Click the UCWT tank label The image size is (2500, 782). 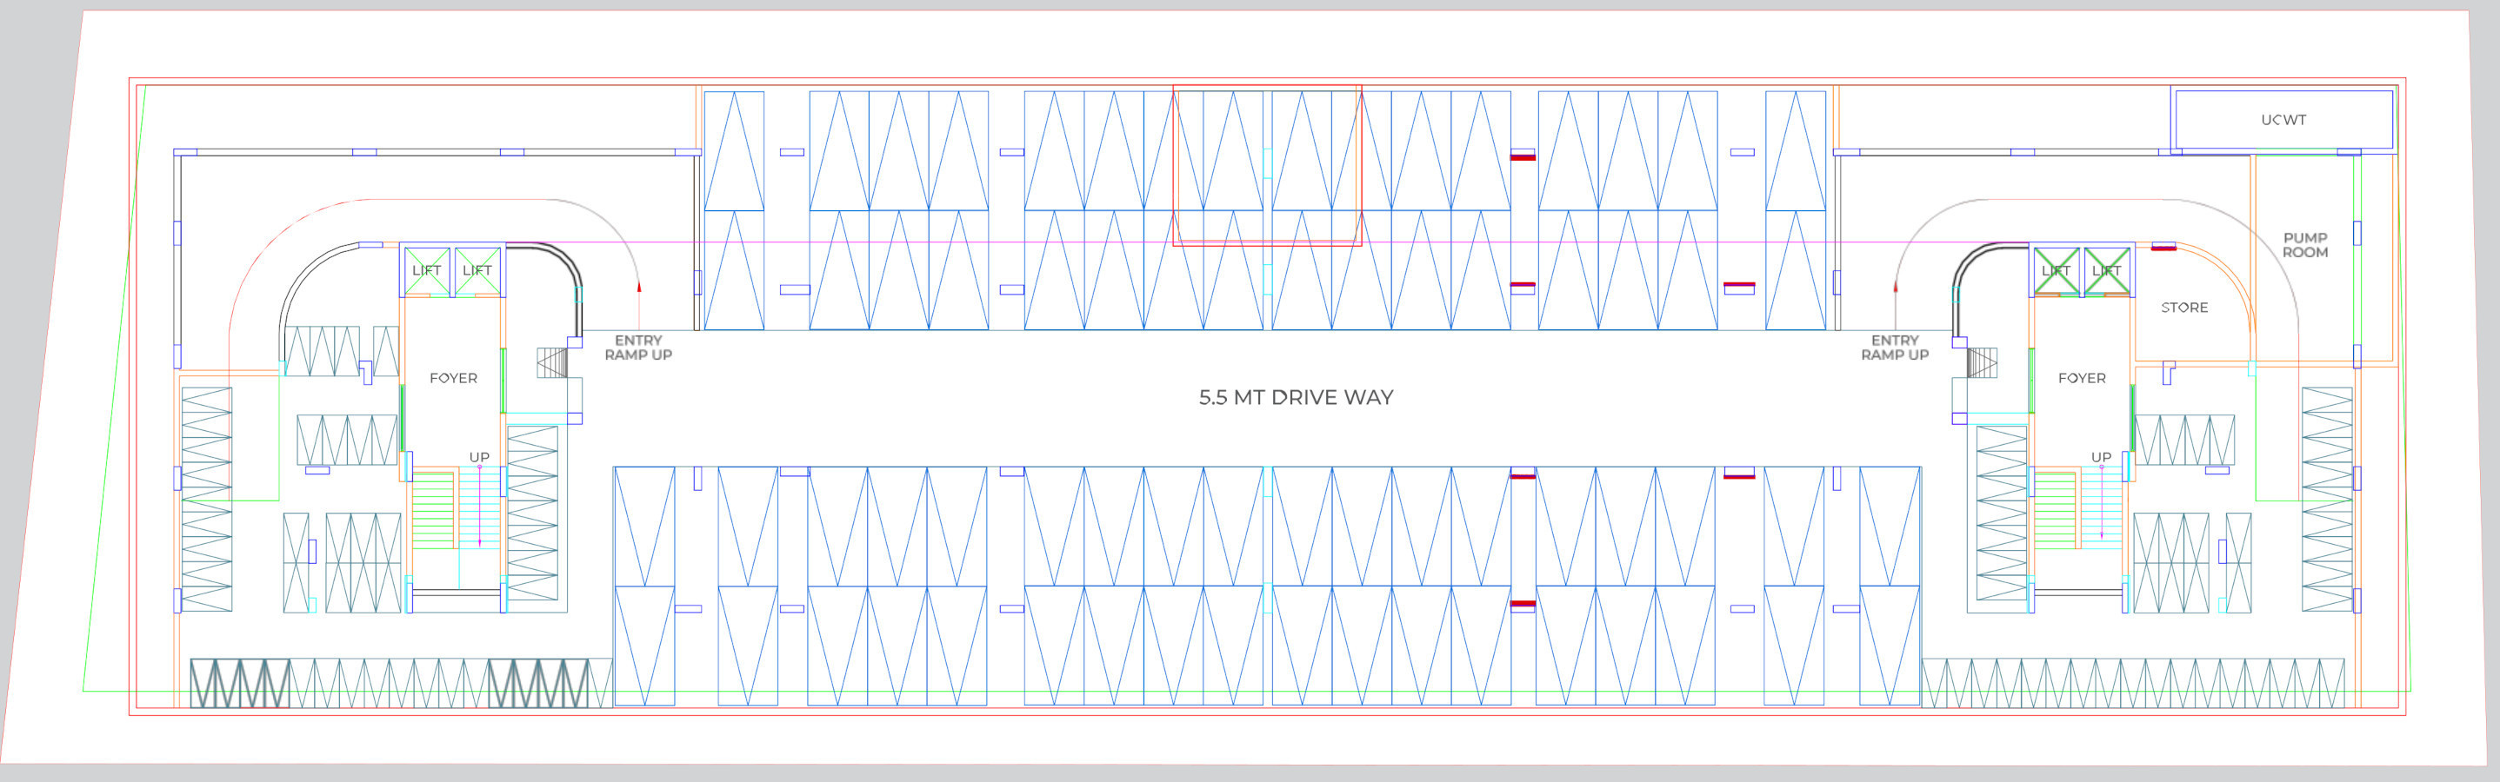point(2283,120)
